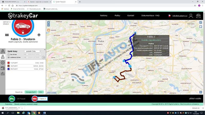Viewport: 205px width, 115px height.
Task: Open the ID card sidebar icon
Action: click(3, 74)
